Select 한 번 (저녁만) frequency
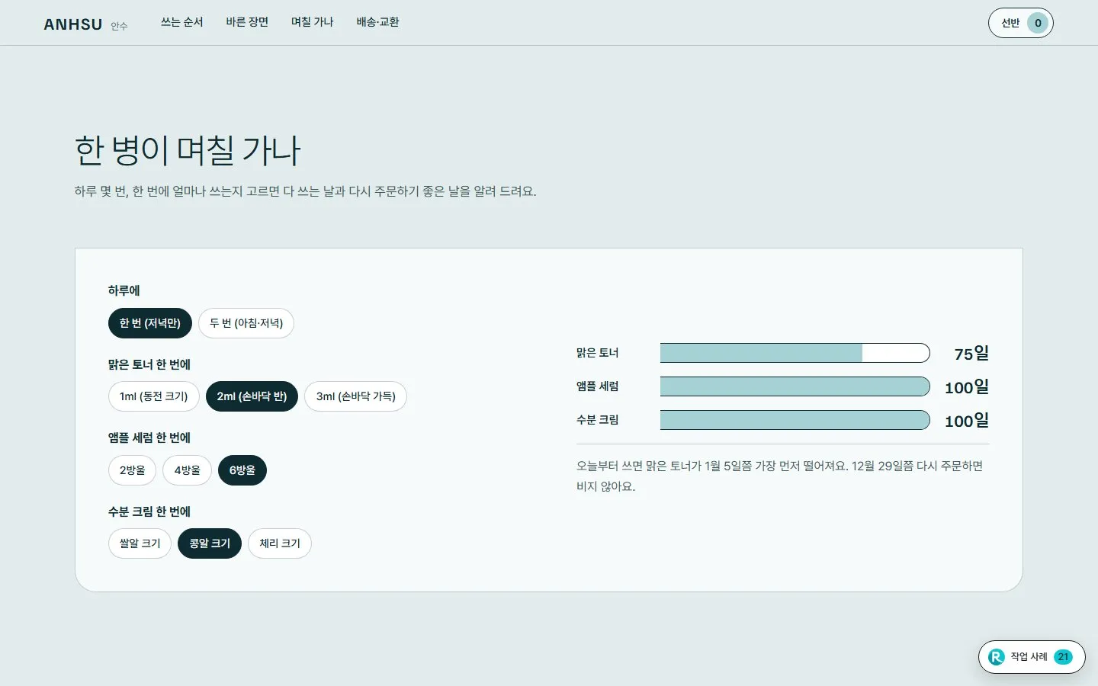Screen dimensions: 1098x686 150,323
